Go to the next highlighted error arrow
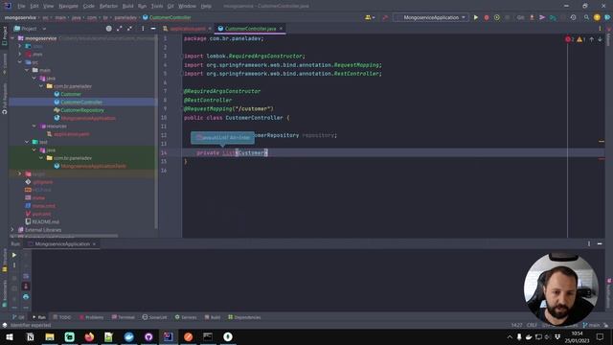 click(600, 39)
